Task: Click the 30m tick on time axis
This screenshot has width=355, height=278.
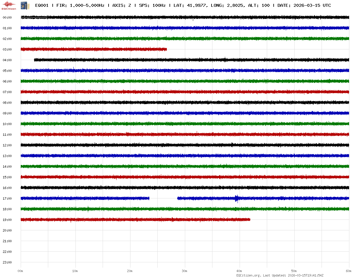Action: 185,271
